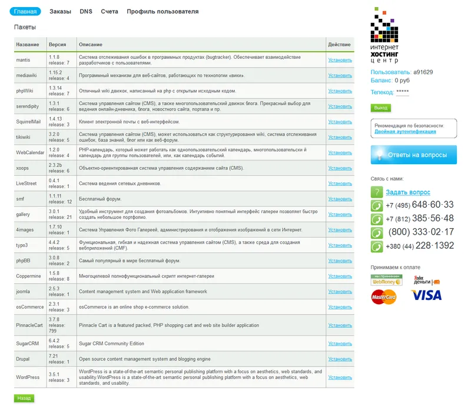Click Установить for phpWiki
The width and height of the screenshot is (471, 410).
click(340, 91)
